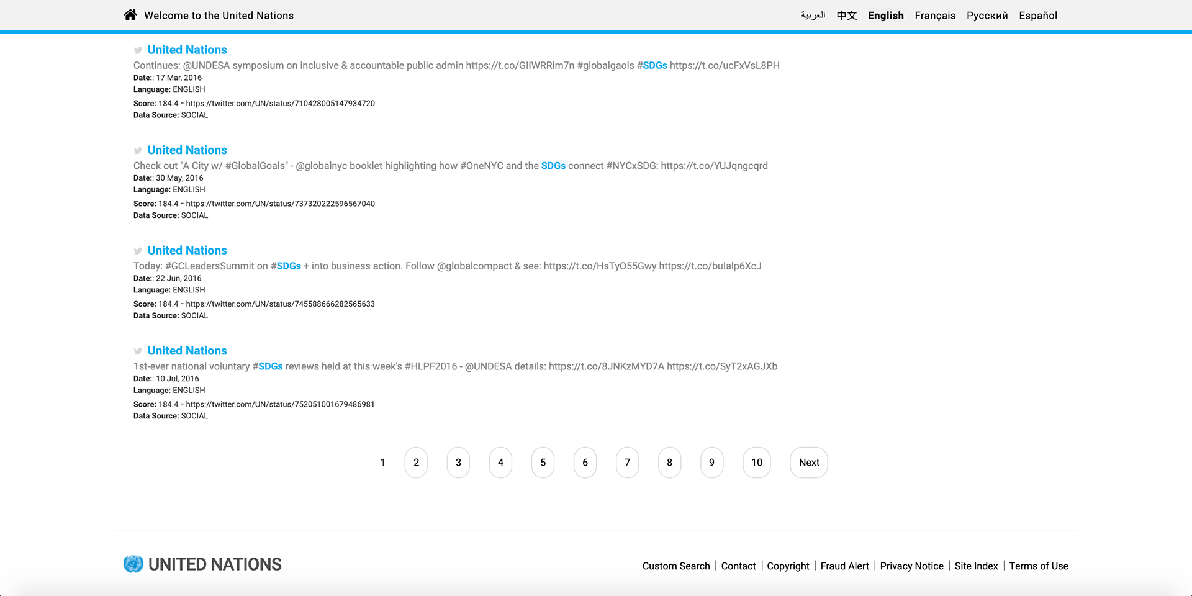Click 'Date:: 10 Jul, 2016' text
Viewport: 1192px width, 596px height.
(166, 379)
